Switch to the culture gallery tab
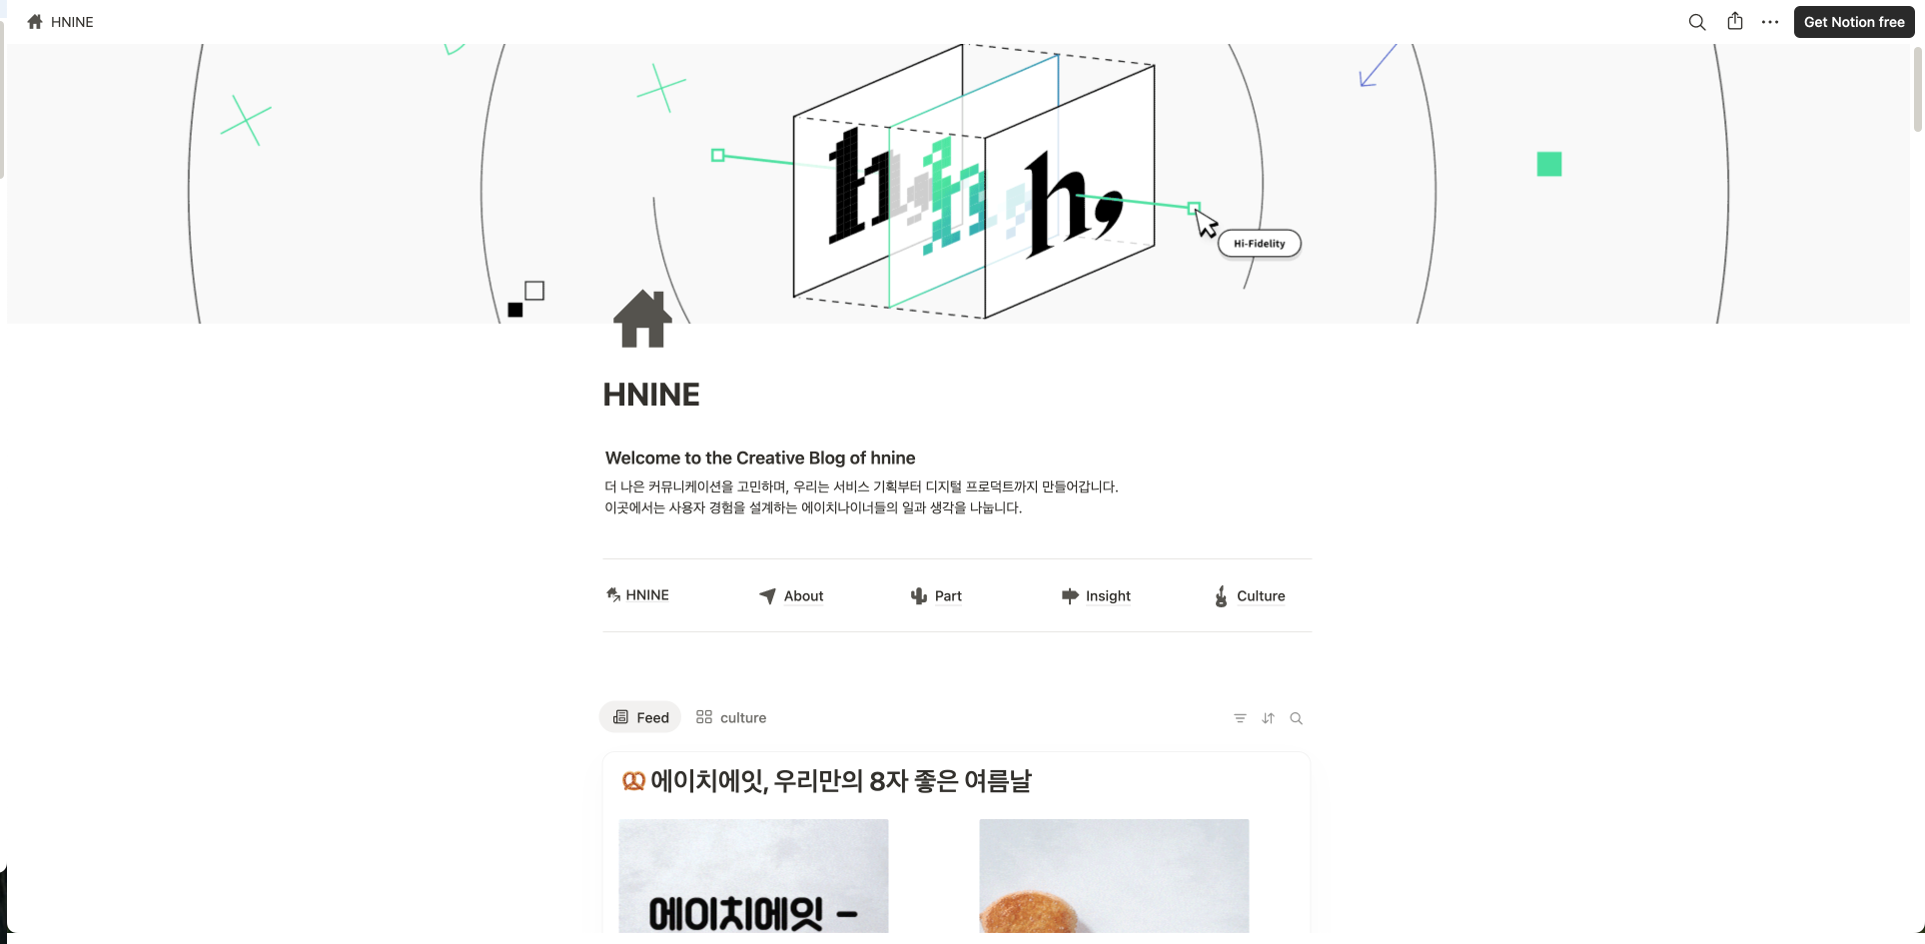1925x944 pixels. [731, 717]
